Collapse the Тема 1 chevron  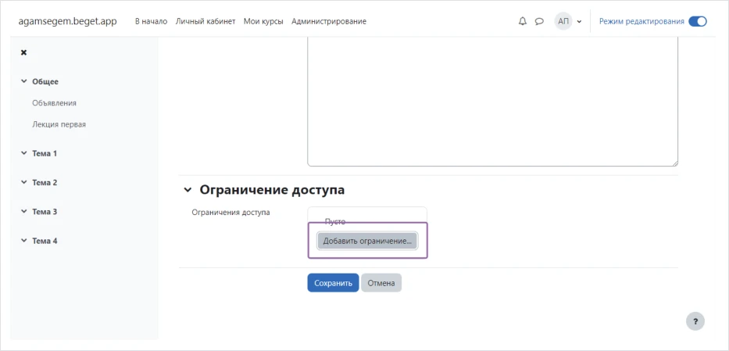[23, 153]
